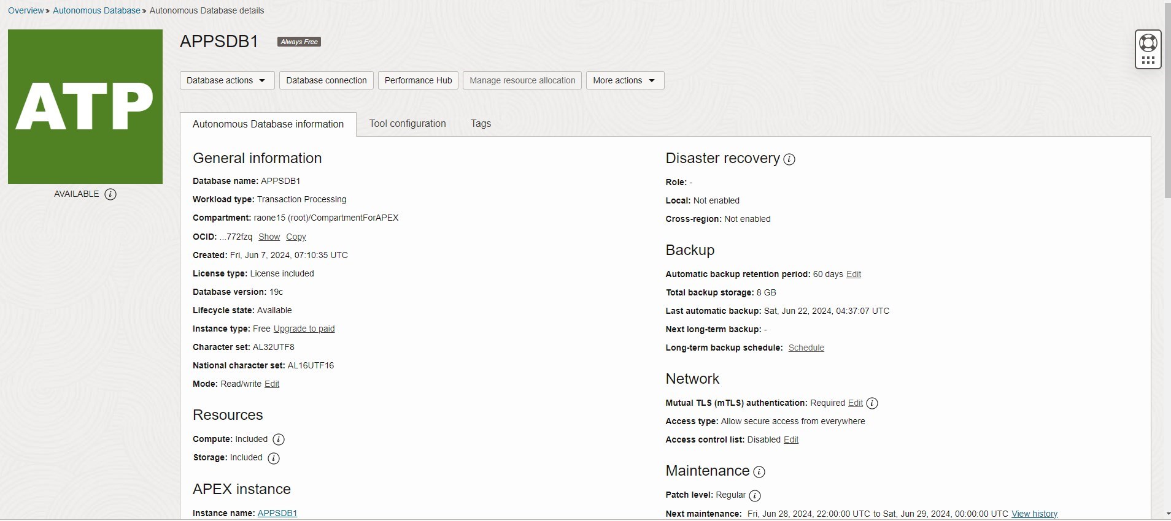1171x521 pixels.
Task: Open the help lifebuoy icon
Action: (x=1148, y=43)
